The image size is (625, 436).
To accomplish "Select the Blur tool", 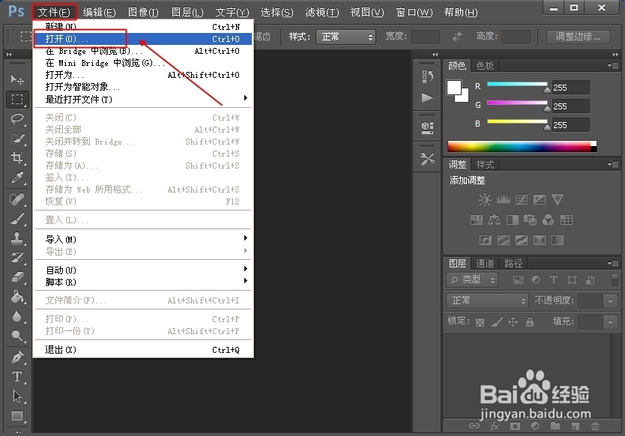I will 17,316.
